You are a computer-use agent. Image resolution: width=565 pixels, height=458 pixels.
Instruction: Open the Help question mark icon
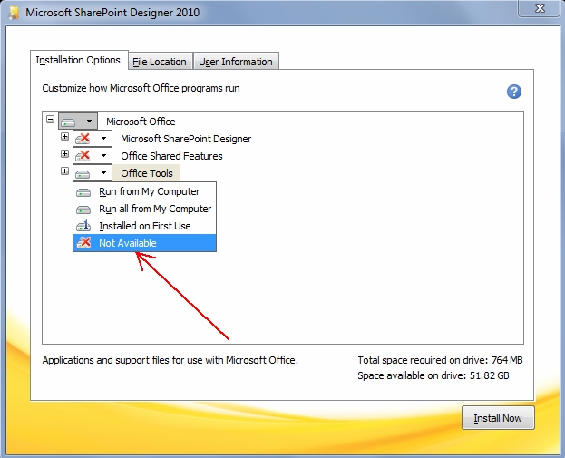click(x=514, y=92)
